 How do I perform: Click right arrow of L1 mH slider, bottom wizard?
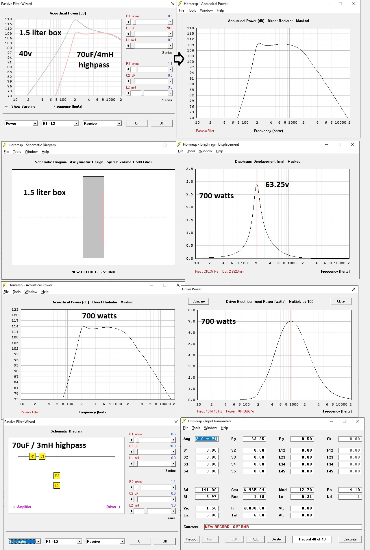(x=173, y=464)
